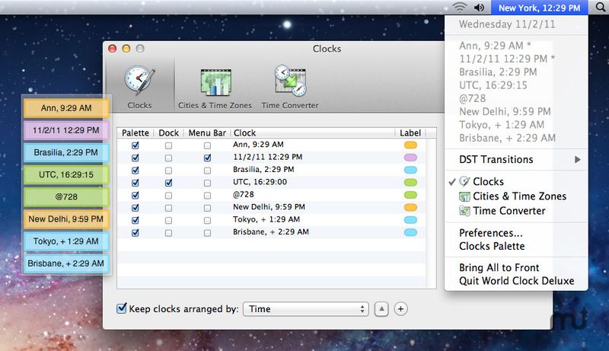Click Clocks icon in the dropdown menu

click(464, 181)
